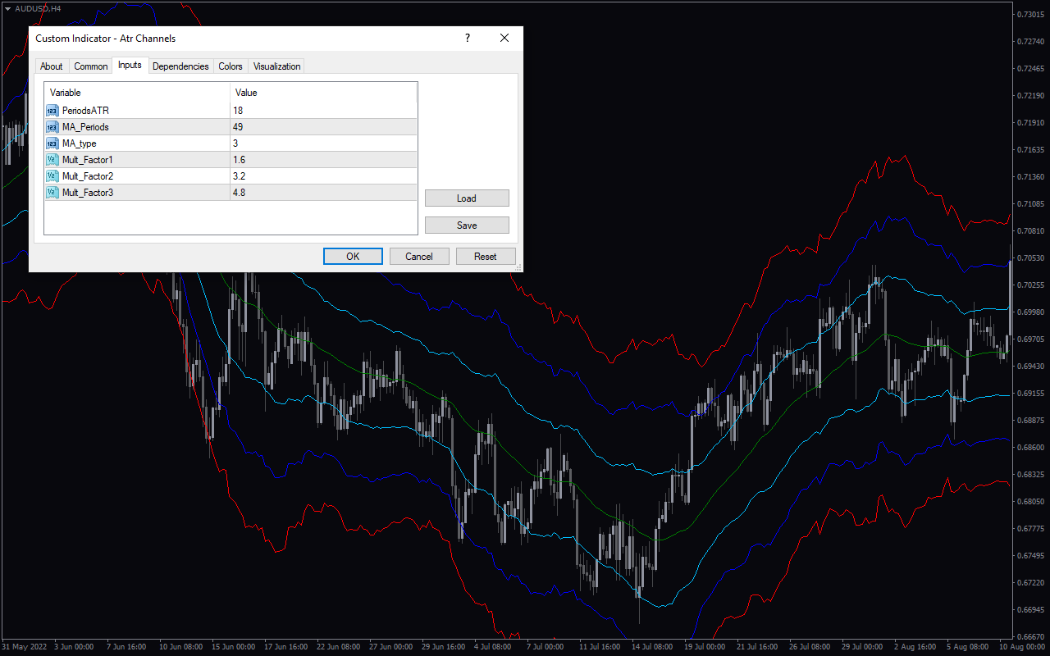Select the MA_Periods variable name
This screenshot has height=656, width=1050.
click(85, 127)
